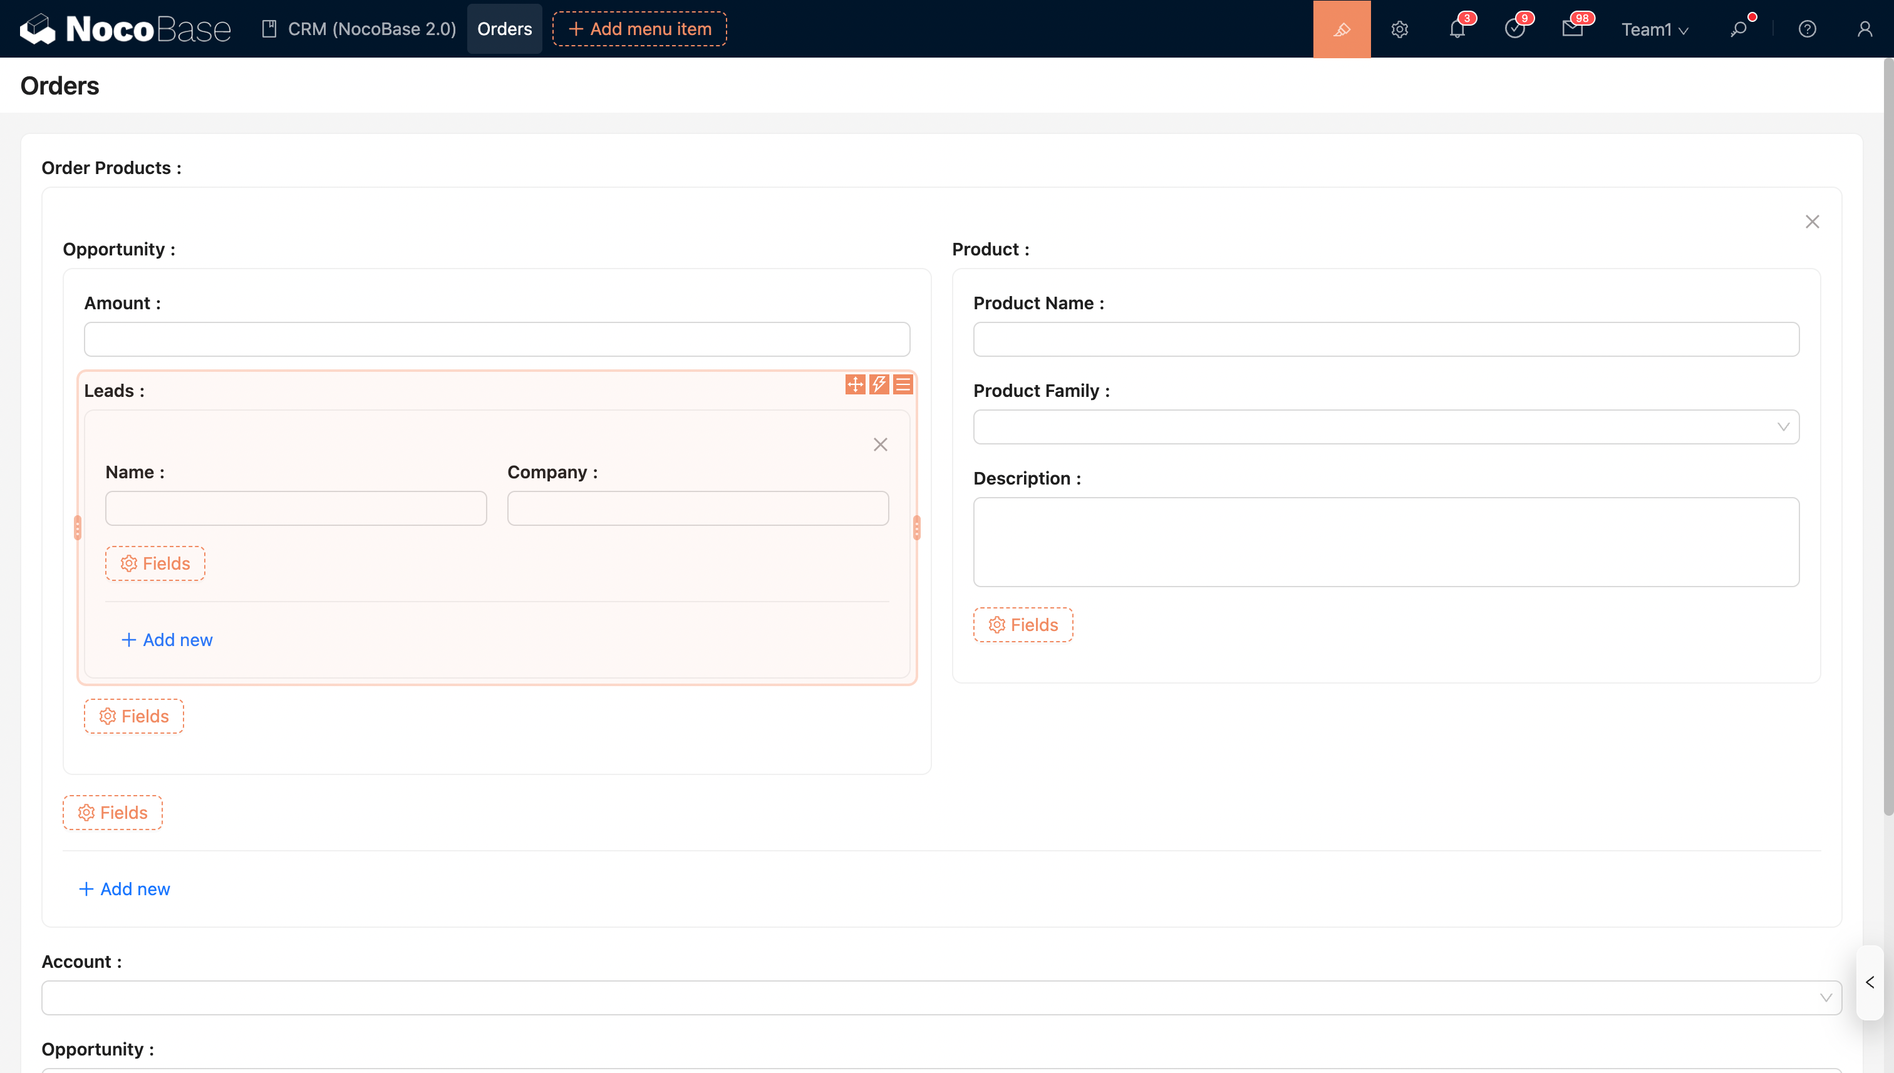Open the Account dropdown
Viewport: 1894px width, 1073px height.
click(x=941, y=997)
